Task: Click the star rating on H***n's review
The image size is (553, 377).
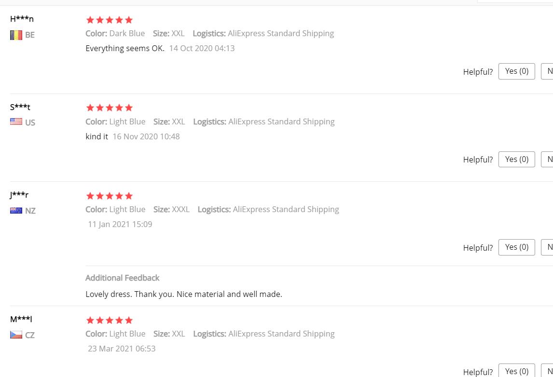Action: tap(109, 20)
